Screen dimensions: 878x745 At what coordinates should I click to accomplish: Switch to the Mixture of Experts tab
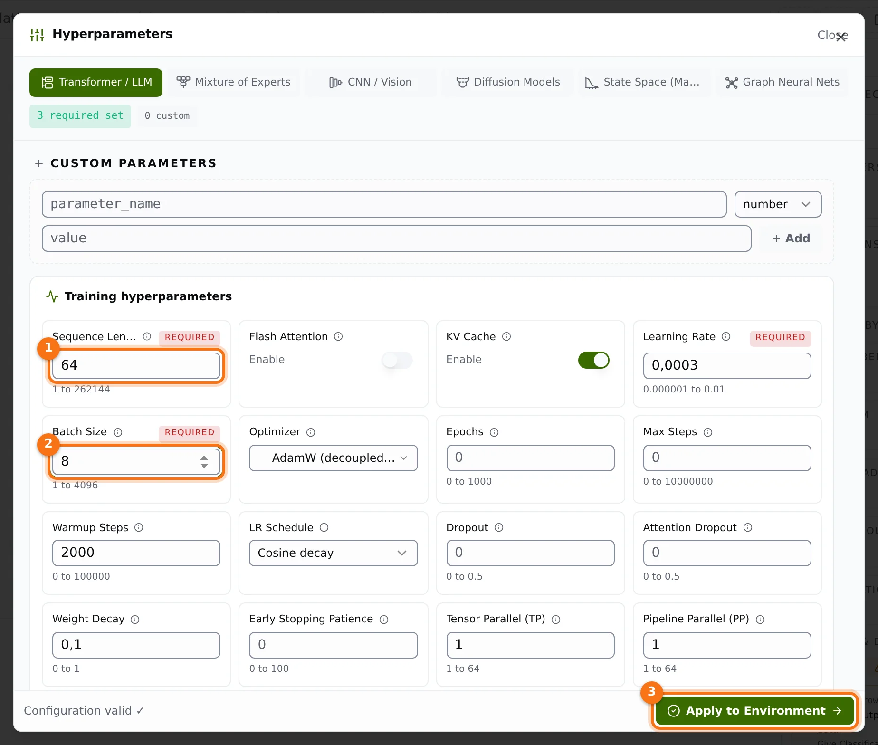click(x=233, y=82)
